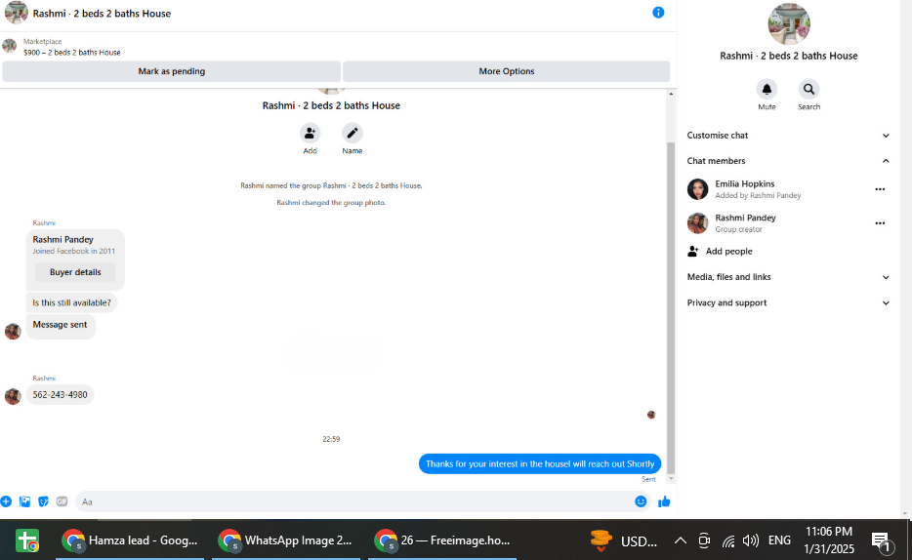Select the 'Is this still available?' message

tap(71, 302)
